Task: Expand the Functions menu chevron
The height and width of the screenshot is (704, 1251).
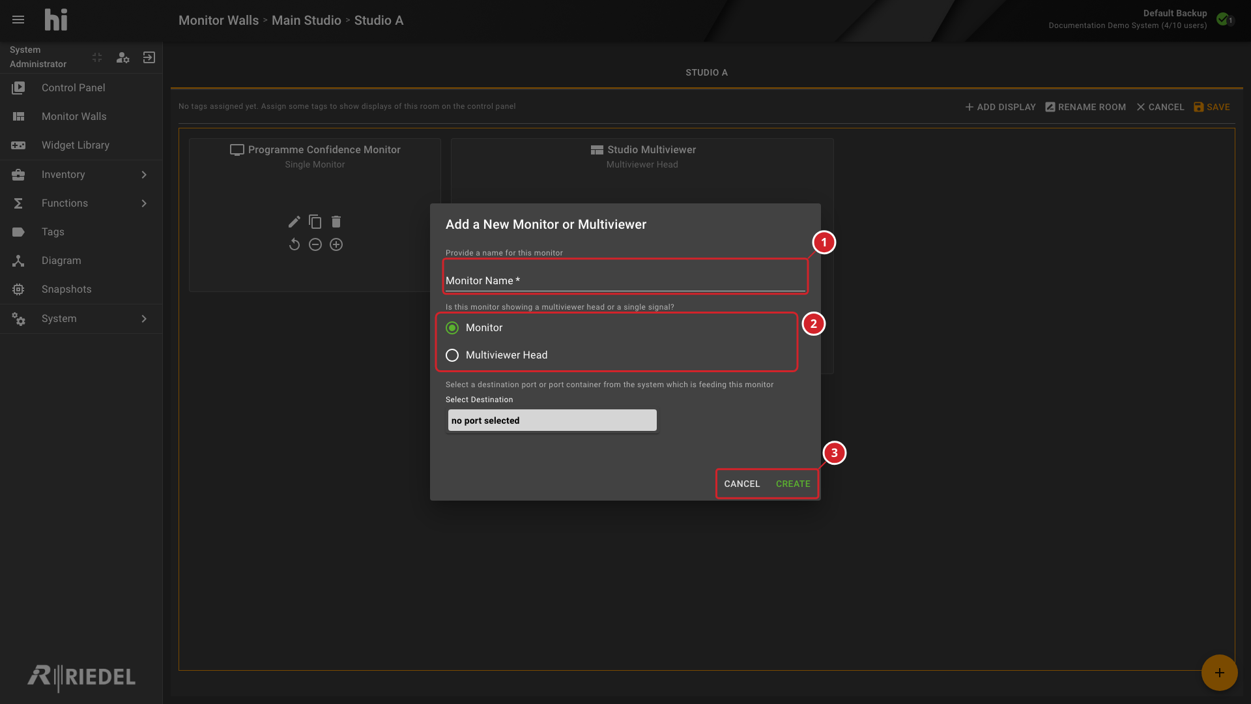Action: (144, 203)
